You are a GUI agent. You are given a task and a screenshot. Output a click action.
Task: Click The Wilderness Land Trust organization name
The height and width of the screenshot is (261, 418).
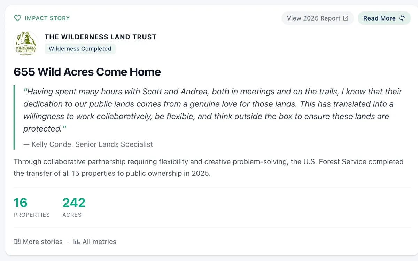point(100,37)
